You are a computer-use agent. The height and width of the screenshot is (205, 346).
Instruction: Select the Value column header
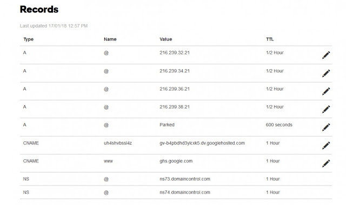click(x=166, y=39)
